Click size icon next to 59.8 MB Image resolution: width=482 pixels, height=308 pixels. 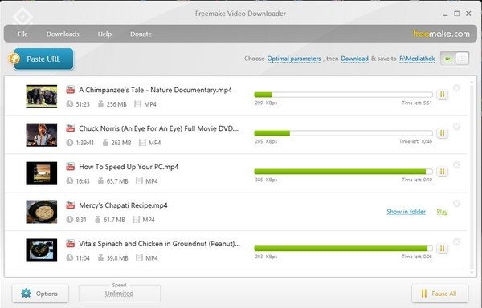click(x=100, y=258)
